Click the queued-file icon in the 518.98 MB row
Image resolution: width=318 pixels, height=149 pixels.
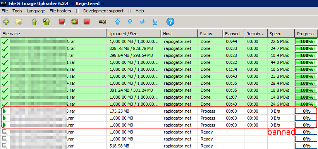click(x=5, y=146)
